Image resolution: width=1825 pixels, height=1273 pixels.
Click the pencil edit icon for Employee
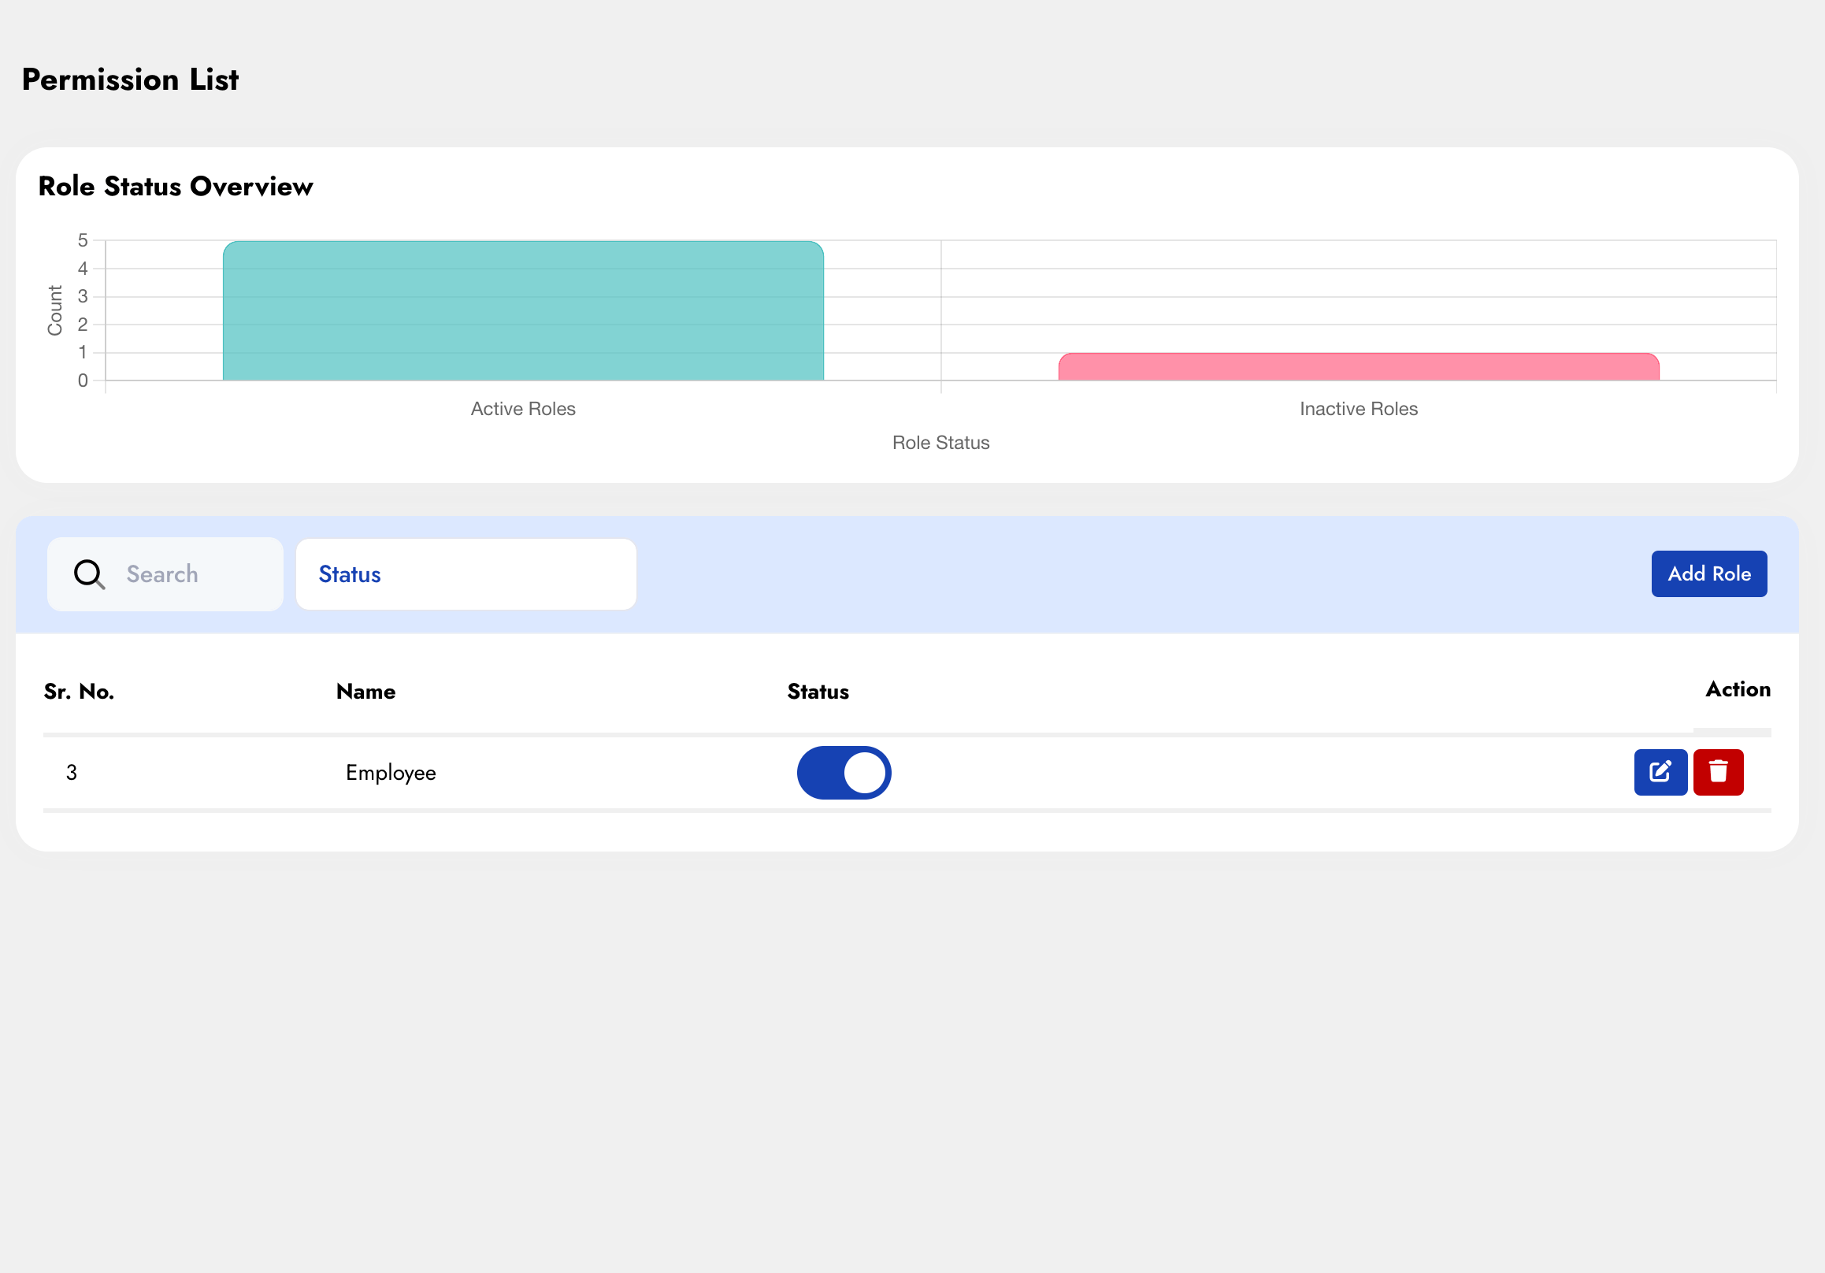(1660, 771)
